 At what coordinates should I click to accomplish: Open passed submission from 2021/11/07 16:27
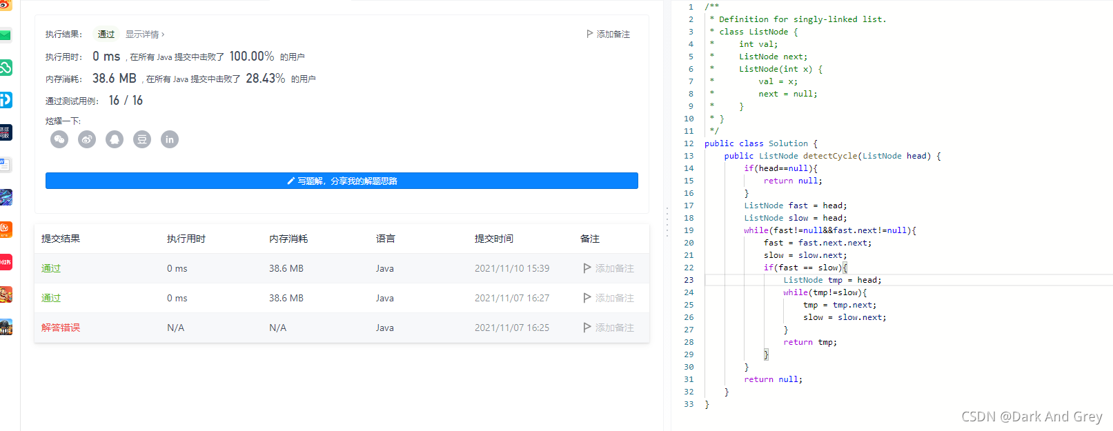(x=51, y=298)
